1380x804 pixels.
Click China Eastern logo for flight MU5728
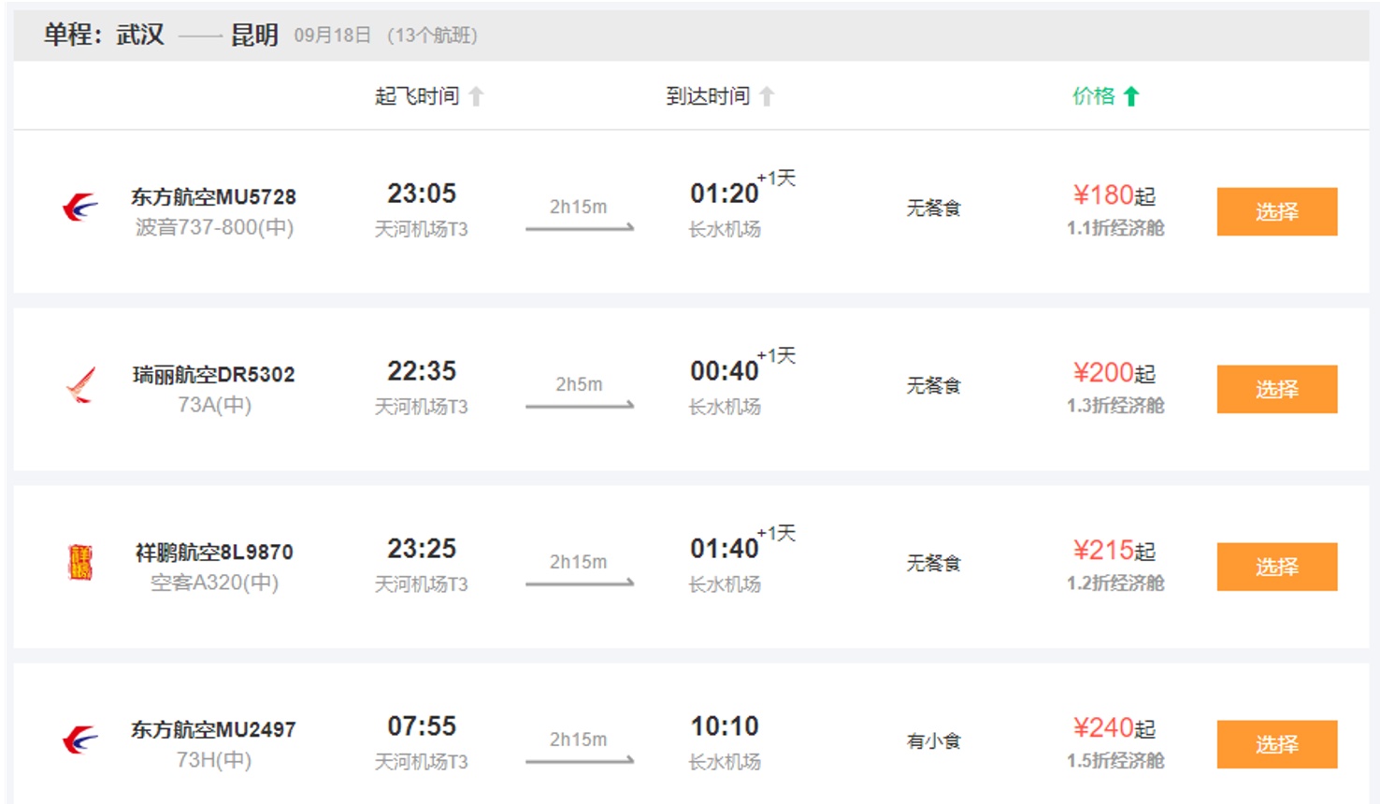tap(80, 207)
